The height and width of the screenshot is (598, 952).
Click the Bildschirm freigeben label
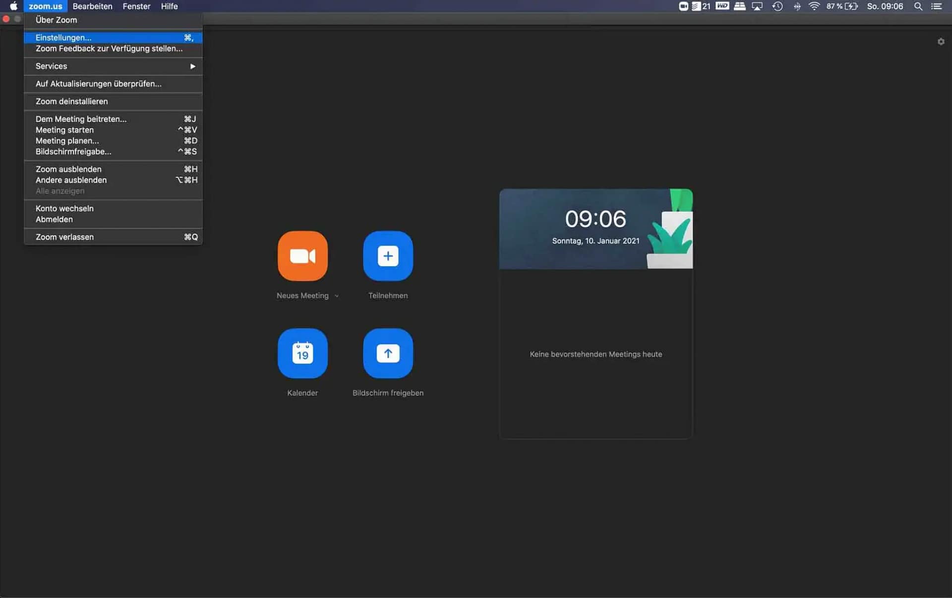[x=388, y=393]
